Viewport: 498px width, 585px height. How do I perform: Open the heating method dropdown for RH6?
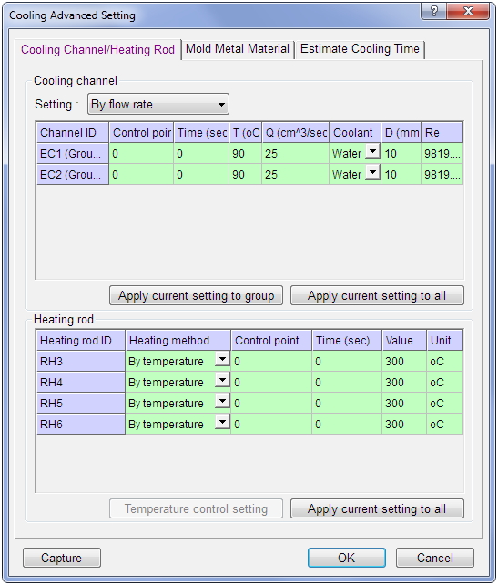pyautogui.click(x=222, y=422)
